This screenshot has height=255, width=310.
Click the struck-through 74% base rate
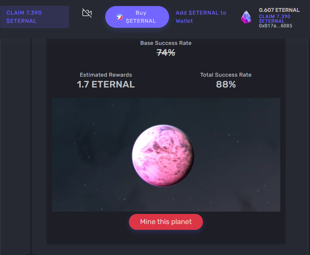[x=166, y=53]
